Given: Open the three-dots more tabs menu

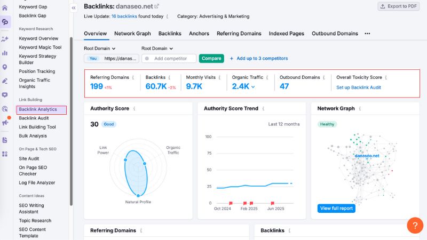Looking at the screenshot, I should tap(367, 34).
